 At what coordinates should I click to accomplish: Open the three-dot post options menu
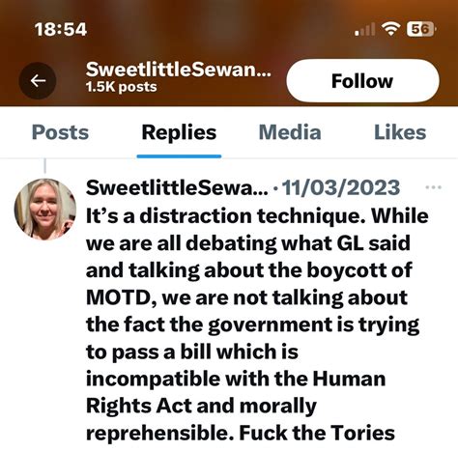pyautogui.click(x=433, y=187)
